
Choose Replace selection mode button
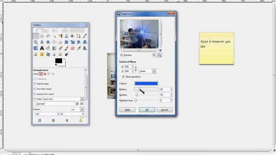click(41, 74)
